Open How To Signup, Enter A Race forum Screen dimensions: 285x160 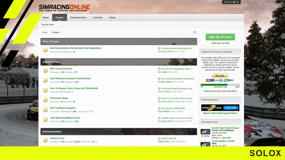pos(74,88)
